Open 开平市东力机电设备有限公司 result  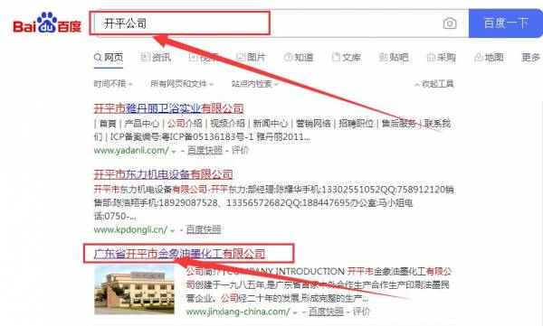163,174
